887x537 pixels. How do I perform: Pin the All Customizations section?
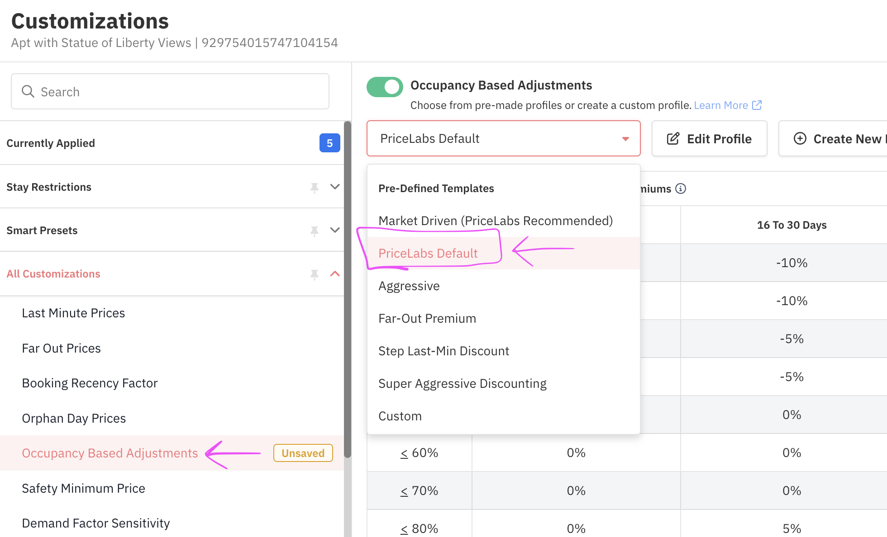tap(315, 274)
